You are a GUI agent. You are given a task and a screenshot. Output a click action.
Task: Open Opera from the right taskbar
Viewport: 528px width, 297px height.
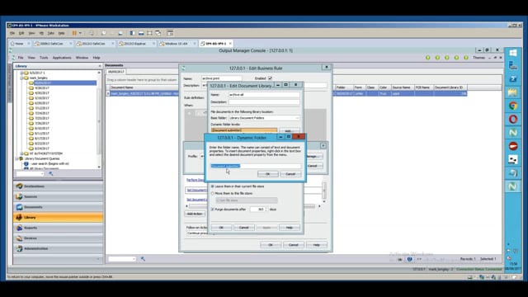point(513,119)
